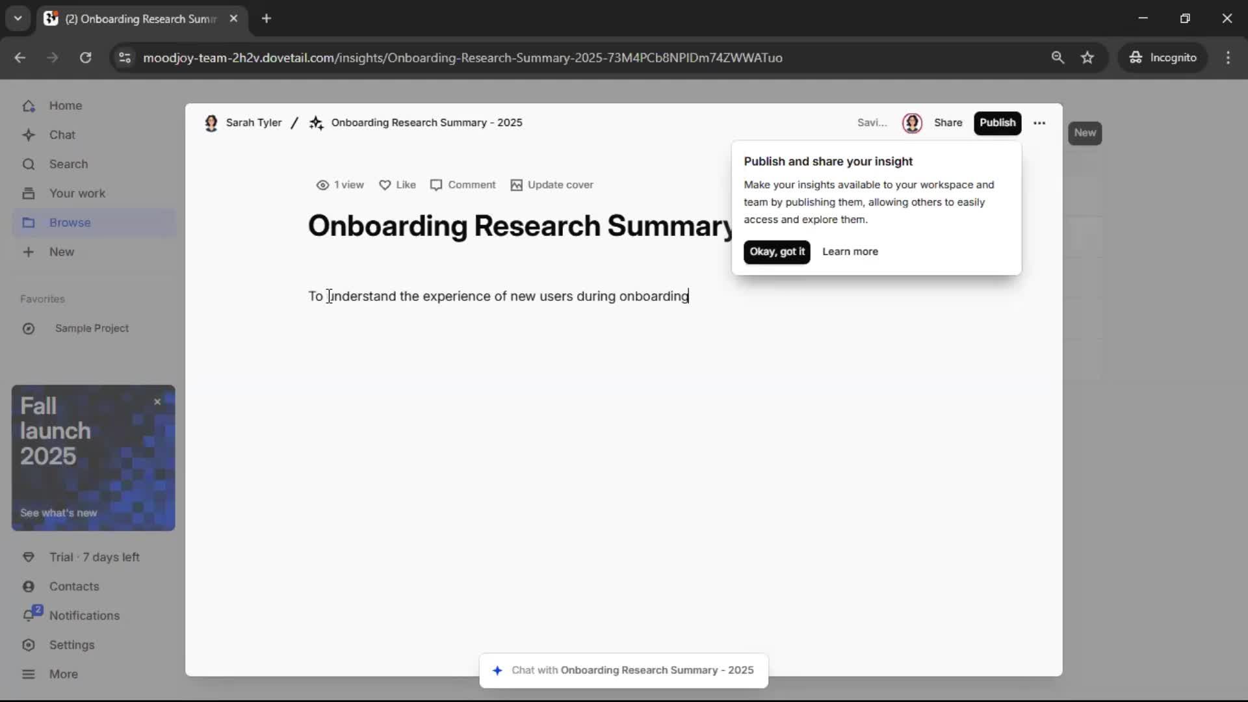This screenshot has width=1248, height=702.
Task: Dismiss the Fall launch 2025 banner
Action: pyautogui.click(x=157, y=402)
